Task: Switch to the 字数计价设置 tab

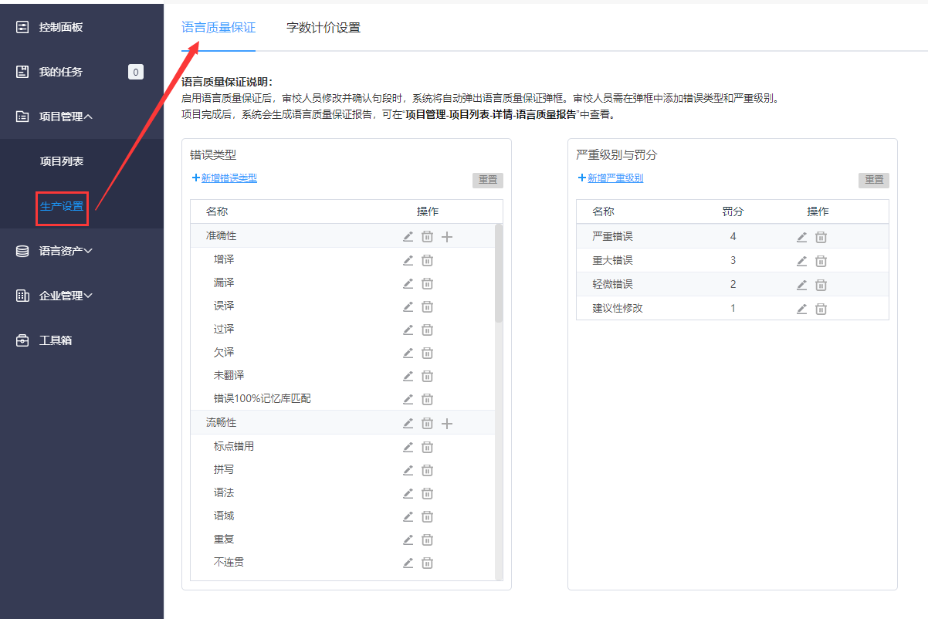Action: (323, 28)
